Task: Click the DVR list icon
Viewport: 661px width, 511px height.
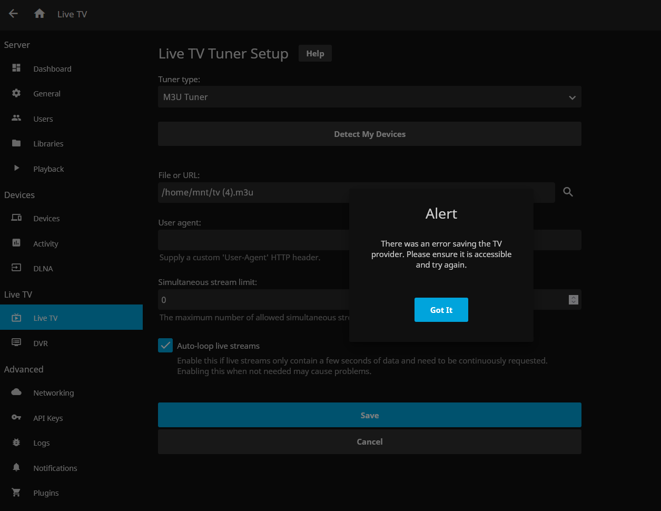Action: coord(16,343)
